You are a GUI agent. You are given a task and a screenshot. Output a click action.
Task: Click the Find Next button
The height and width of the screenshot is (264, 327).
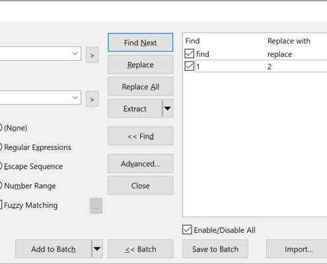tap(141, 42)
